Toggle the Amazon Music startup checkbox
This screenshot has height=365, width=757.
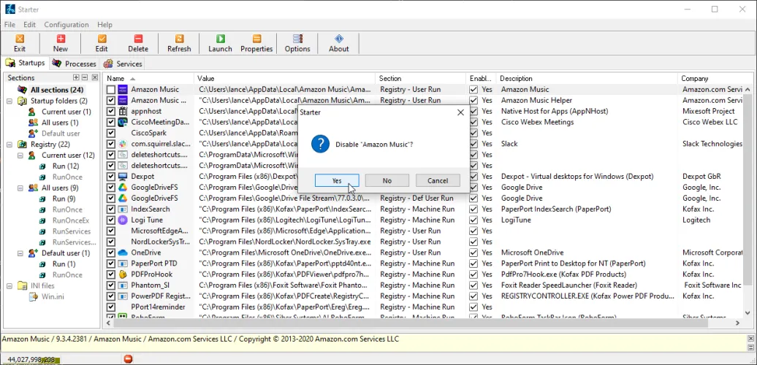point(111,90)
